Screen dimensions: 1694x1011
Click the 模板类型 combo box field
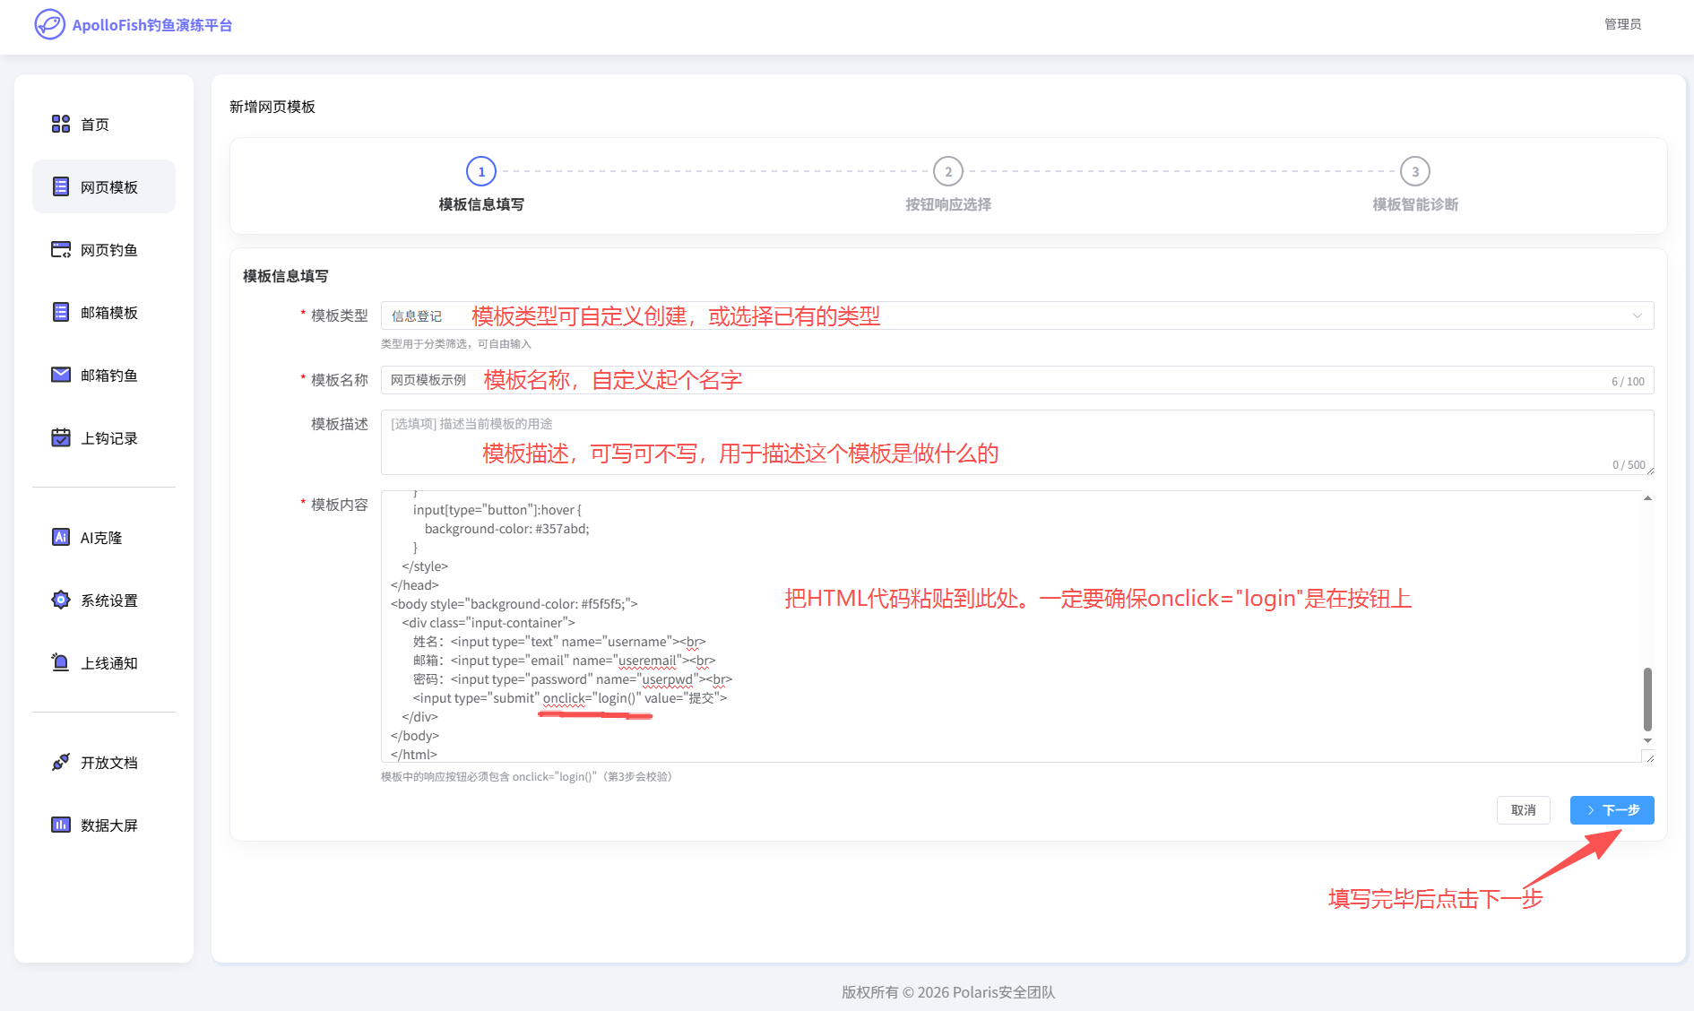[1017, 315]
